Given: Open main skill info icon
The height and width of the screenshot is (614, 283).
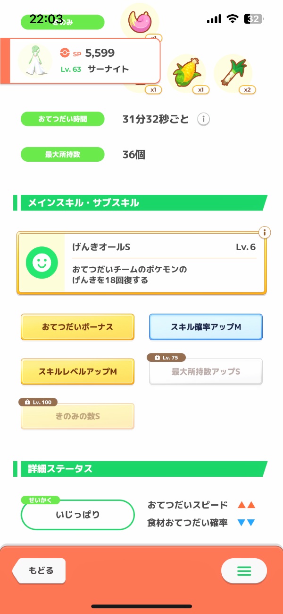Looking at the screenshot, I should coord(265,232).
